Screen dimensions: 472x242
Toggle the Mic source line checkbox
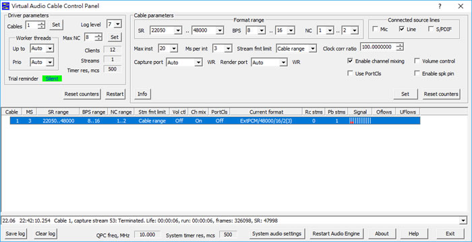[x=375, y=29]
